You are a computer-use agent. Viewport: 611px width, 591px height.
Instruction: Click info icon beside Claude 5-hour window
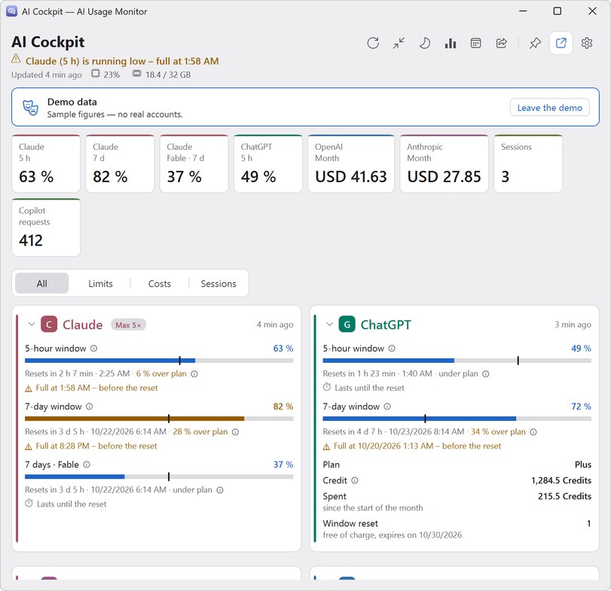[x=94, y=349]
